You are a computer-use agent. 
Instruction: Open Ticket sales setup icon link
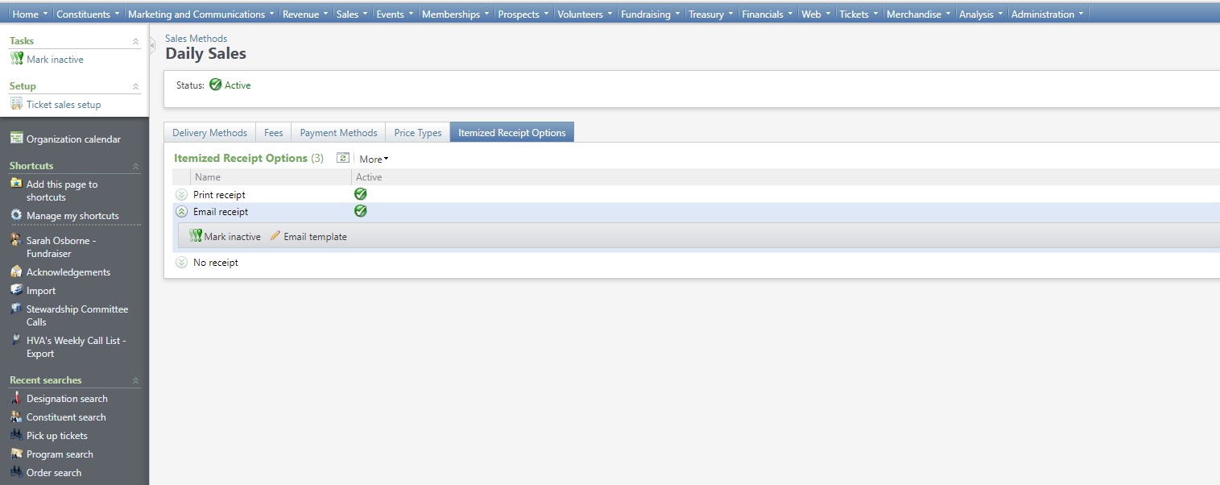17,104
